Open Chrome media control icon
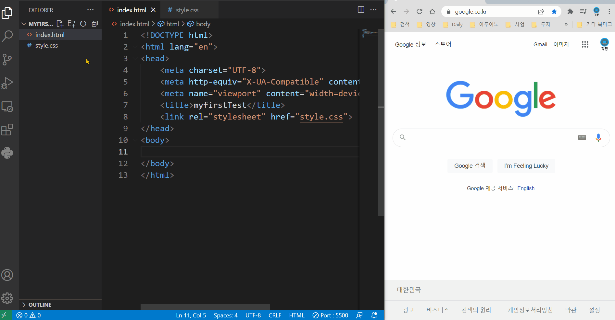The width and height of the screenshot is (615, 320). click(x=583, y=12)
